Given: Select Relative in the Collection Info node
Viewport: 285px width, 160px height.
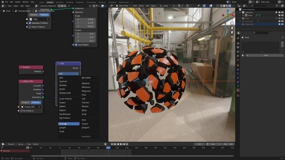Looking at the screenshot, I should pos(44,15).
